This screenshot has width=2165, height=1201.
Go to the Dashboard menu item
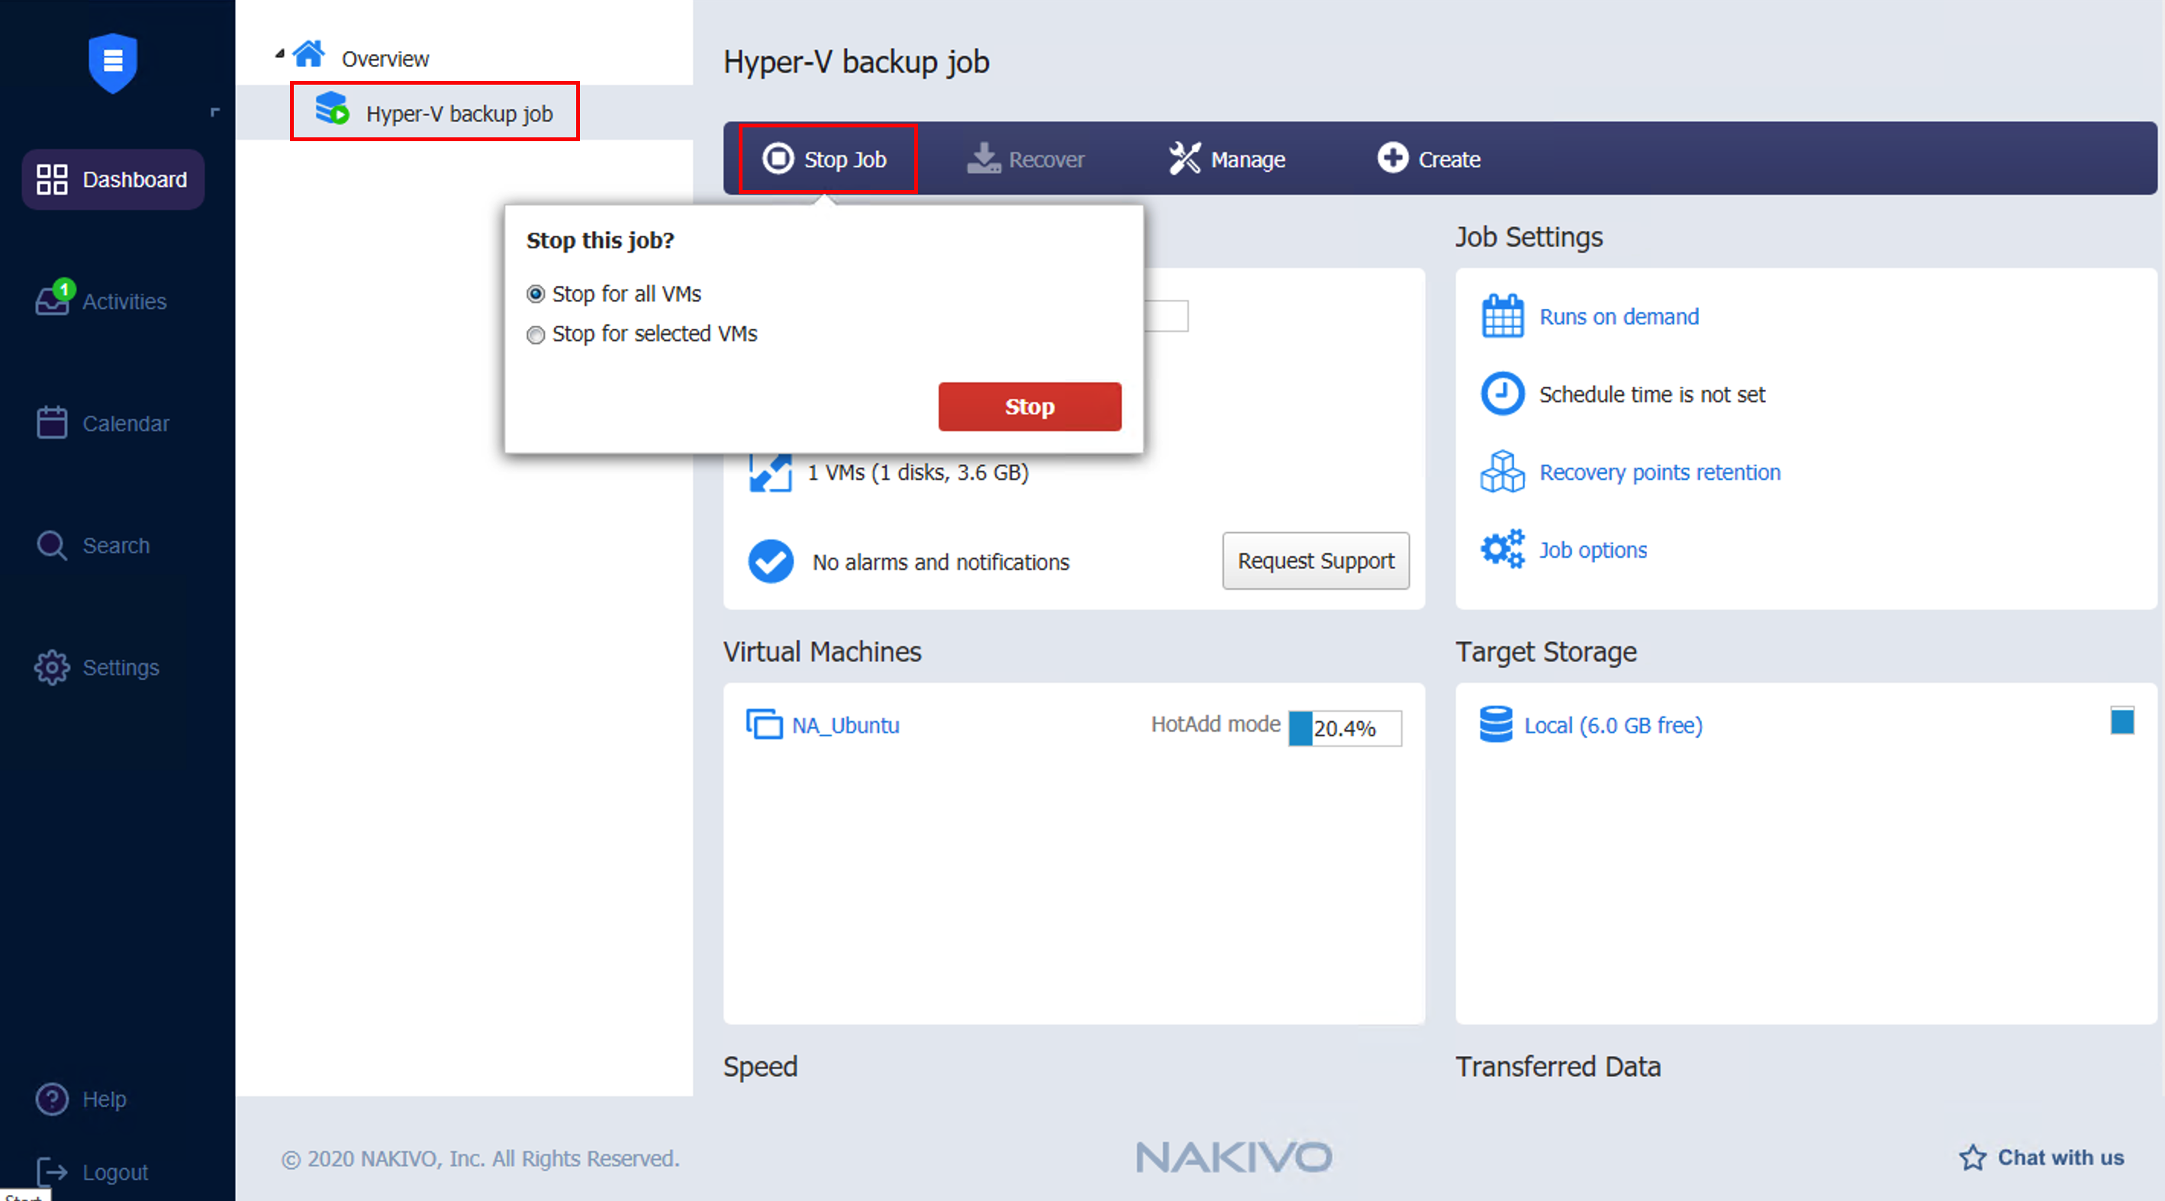click(x=113, y=179)
